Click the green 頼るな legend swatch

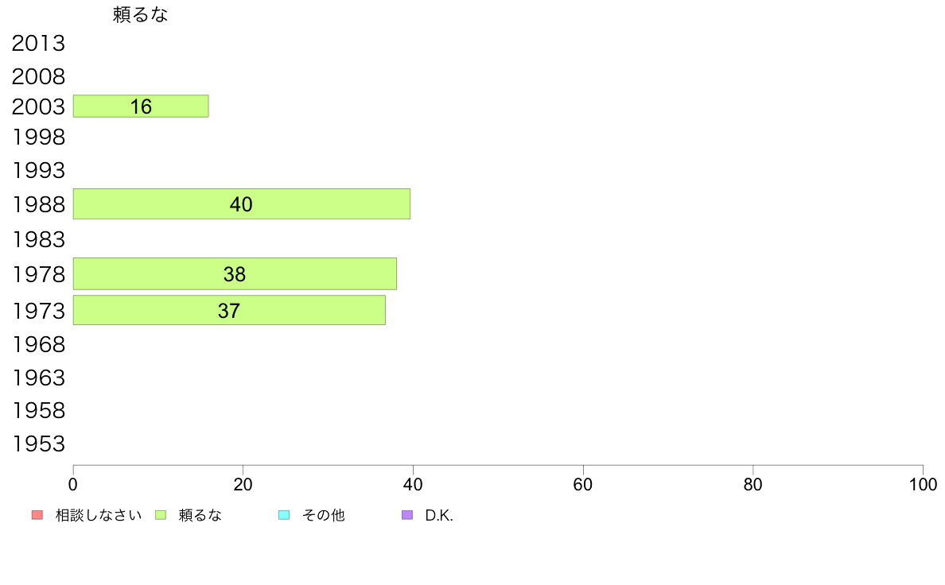tap(161, 515)
